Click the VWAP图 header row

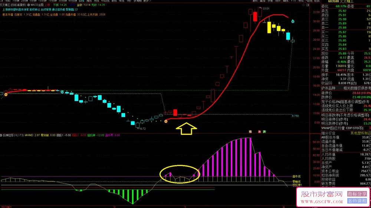point(346,128)
